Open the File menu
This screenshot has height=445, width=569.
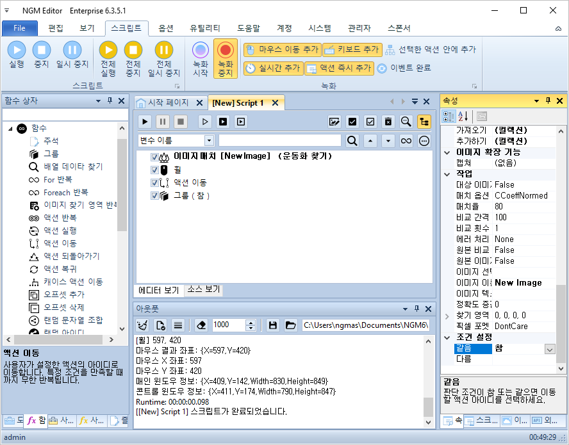[x=20, y=28]
